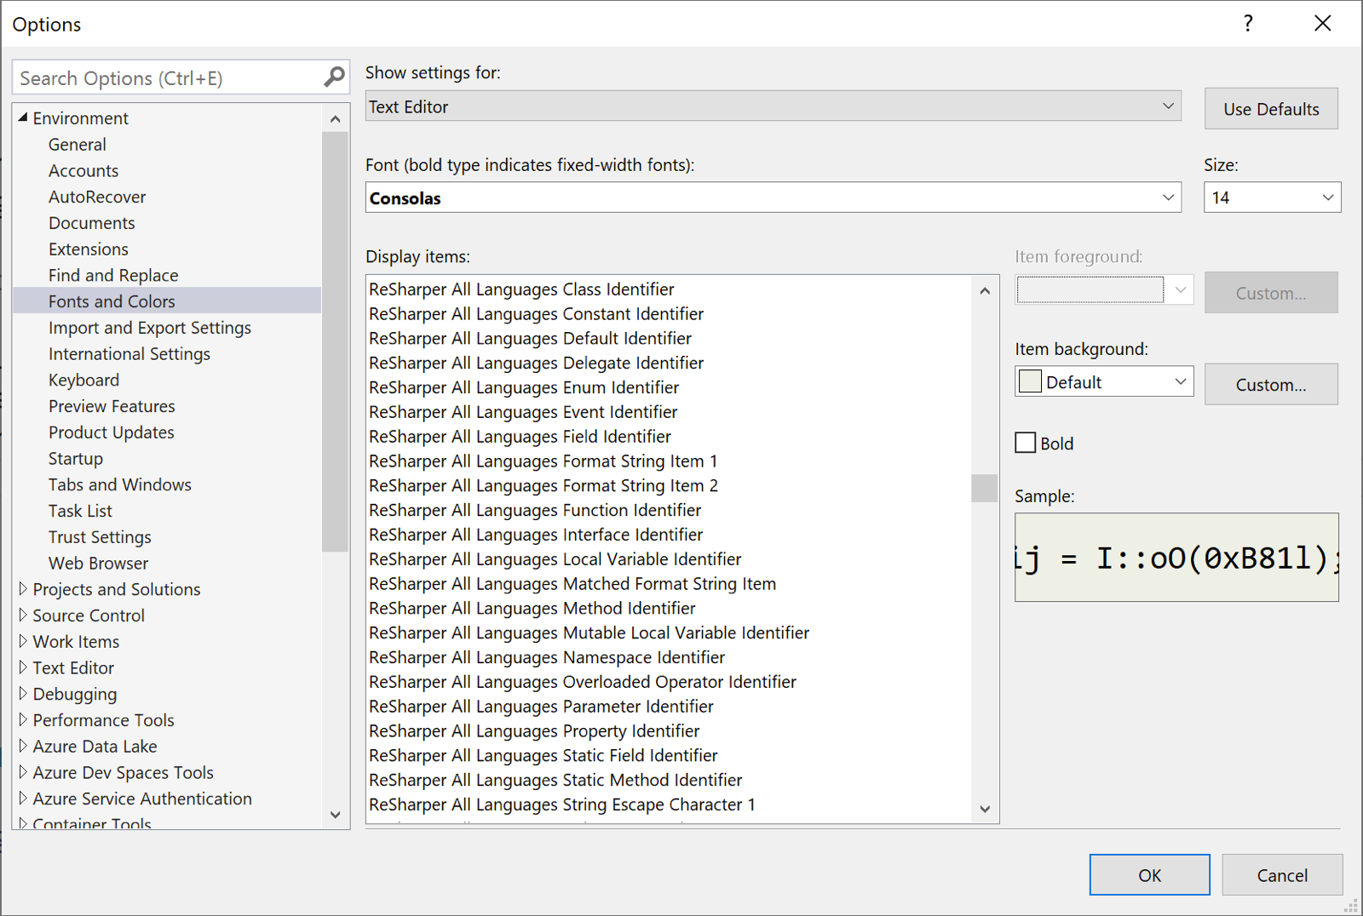The height and width of the screenshot is (916, 1363).
Task: Select Startup in the options tree
Action: pos(76,458)
